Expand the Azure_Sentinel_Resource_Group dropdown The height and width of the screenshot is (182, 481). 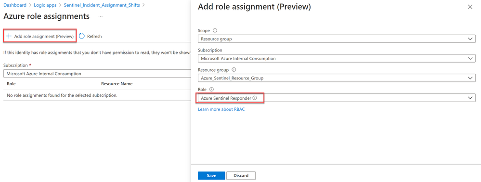coord(337,78)
